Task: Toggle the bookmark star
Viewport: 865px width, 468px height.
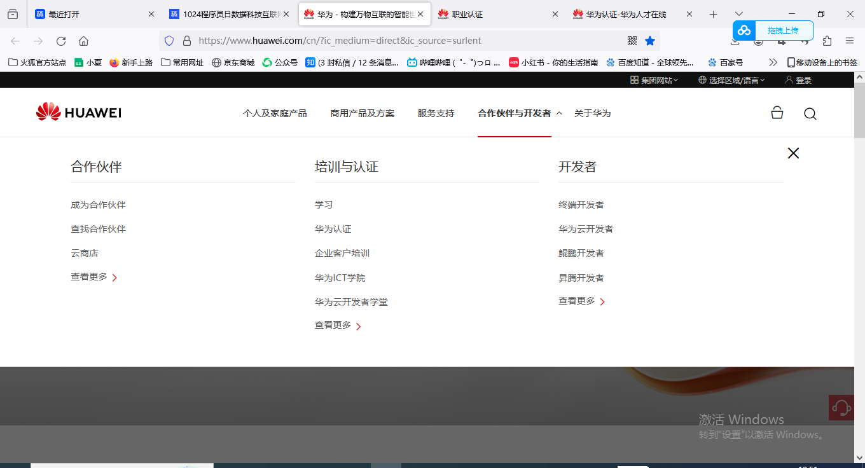Action: pyautogui.click(x=650, y=41)
